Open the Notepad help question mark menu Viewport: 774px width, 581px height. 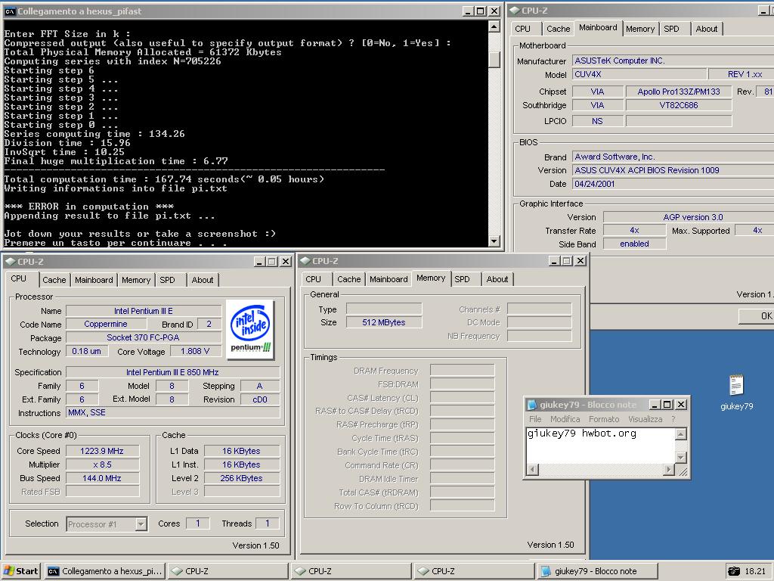pyautogui.click(x=673, y=419)
